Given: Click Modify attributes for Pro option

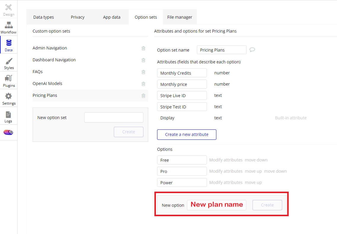Looking at the screenshot, I should (x=226, y=171).
